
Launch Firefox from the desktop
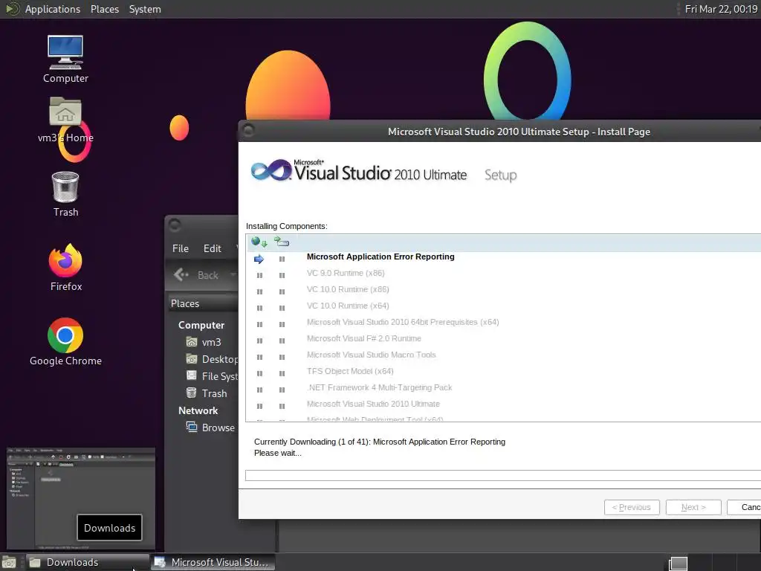coord(65,268)
